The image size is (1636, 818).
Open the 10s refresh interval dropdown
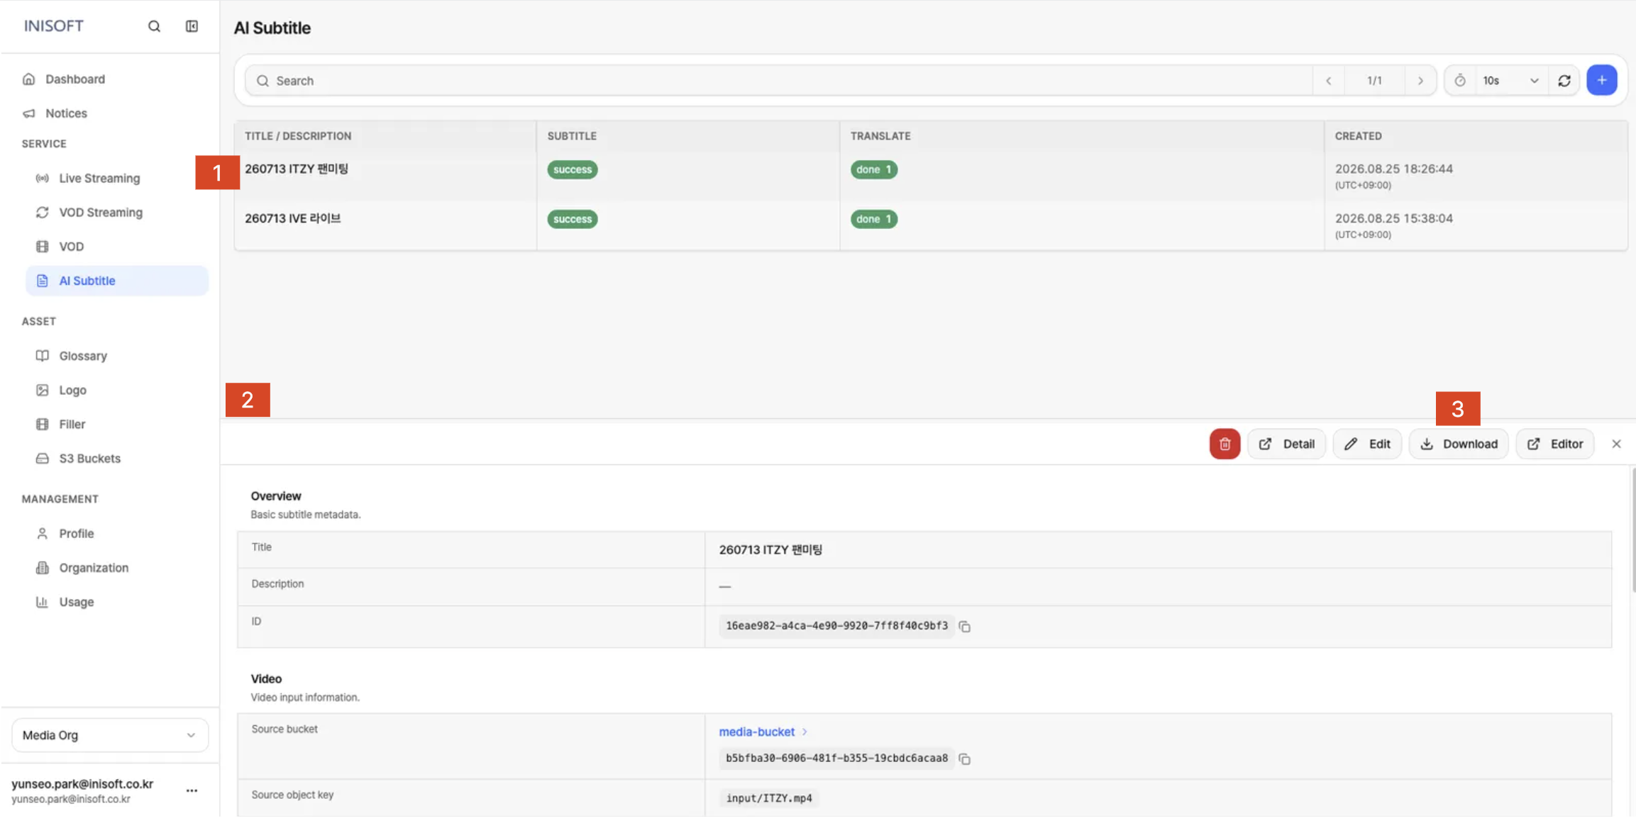pos(1510,80)
